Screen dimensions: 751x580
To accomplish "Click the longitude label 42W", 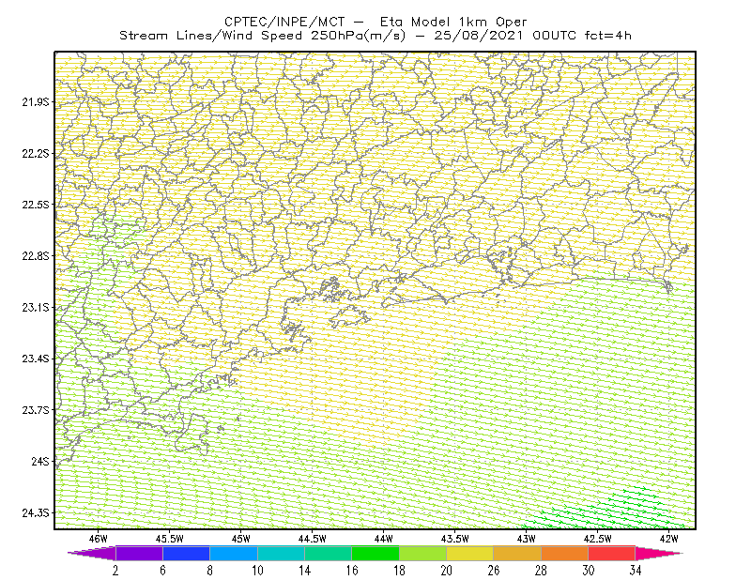I will coord(669,539).
